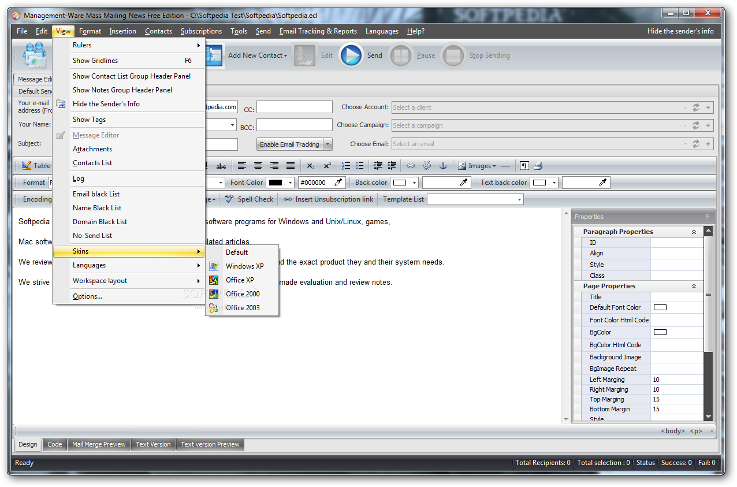Apply strikethrough formatting icon
The image size is (737, 487).
pyautogui.click(x=221, y=166)
